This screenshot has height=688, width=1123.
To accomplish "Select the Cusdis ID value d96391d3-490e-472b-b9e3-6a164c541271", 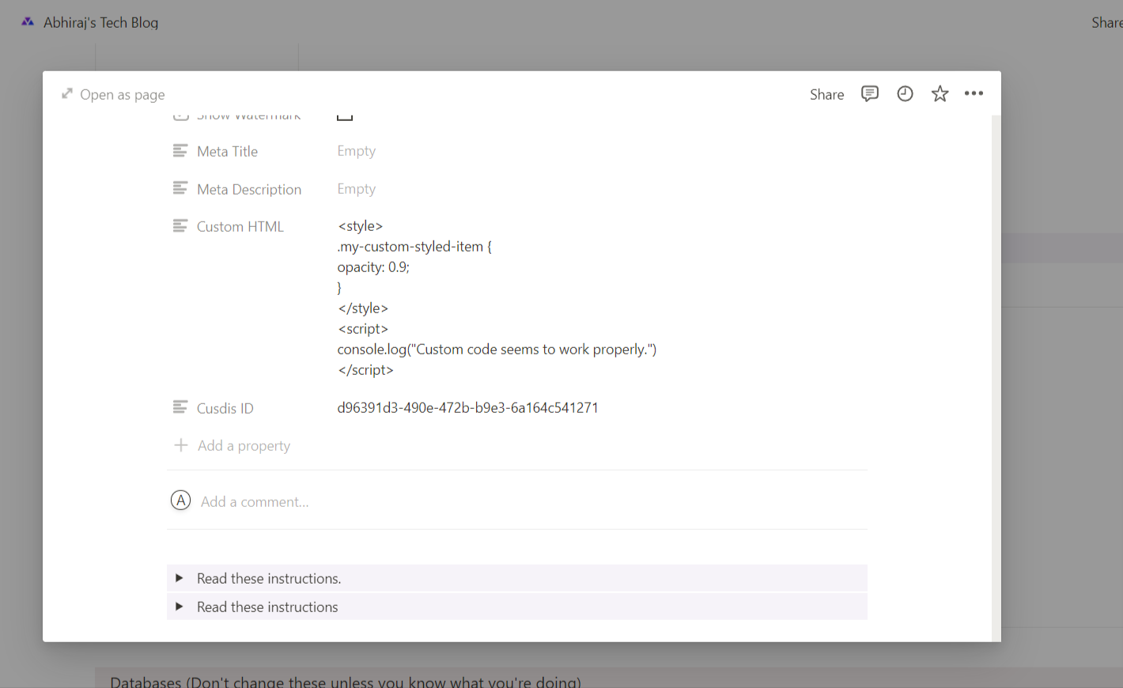I will tap(467, 408).
